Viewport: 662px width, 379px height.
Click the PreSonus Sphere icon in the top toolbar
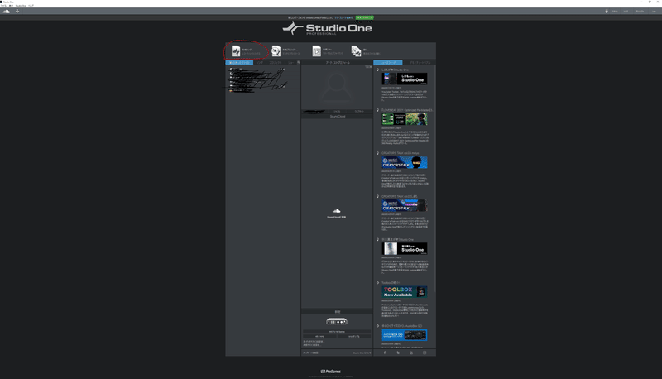[17, 12]
